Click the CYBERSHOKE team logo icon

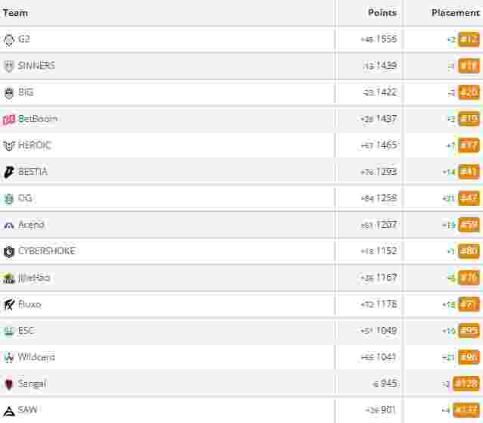(x=9, y=251)
